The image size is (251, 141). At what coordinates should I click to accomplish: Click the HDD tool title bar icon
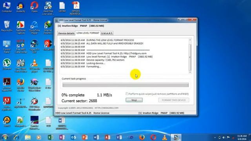tap(56, 20)
